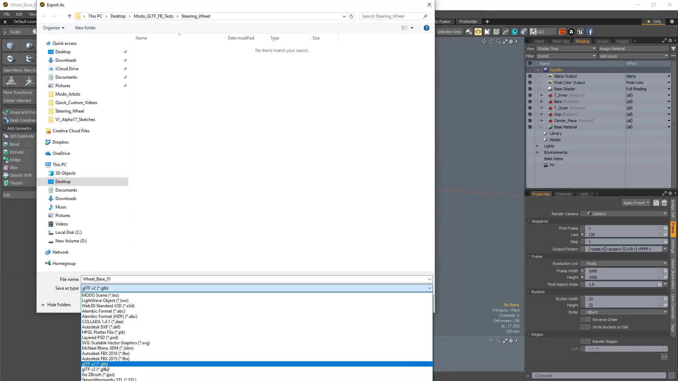Open the ProRender layout tab

[468, 22]
